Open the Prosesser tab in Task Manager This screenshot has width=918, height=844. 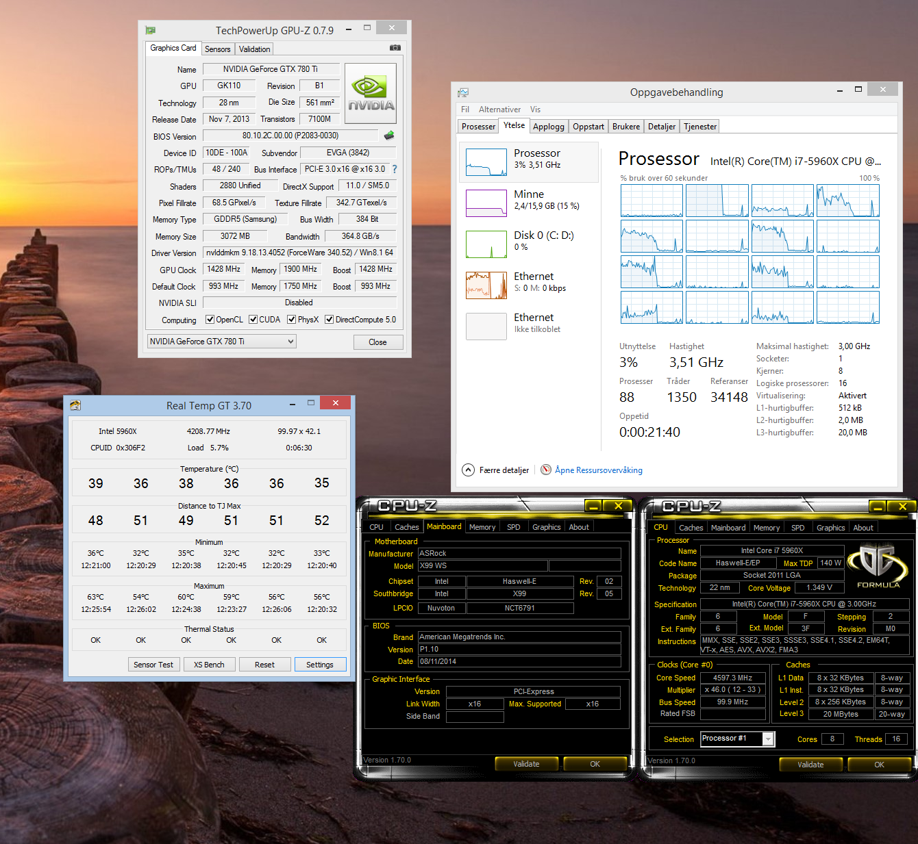click(478, 127)
